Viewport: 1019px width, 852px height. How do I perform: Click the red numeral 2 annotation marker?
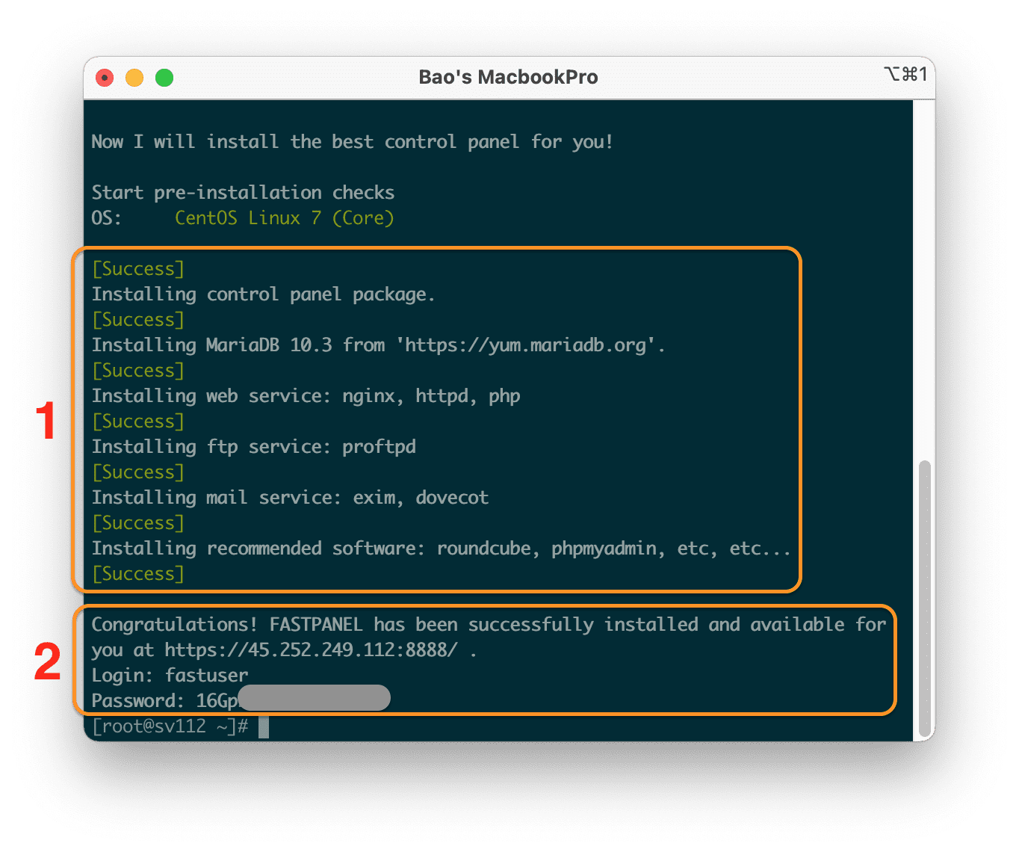click(x=46, y=661)
